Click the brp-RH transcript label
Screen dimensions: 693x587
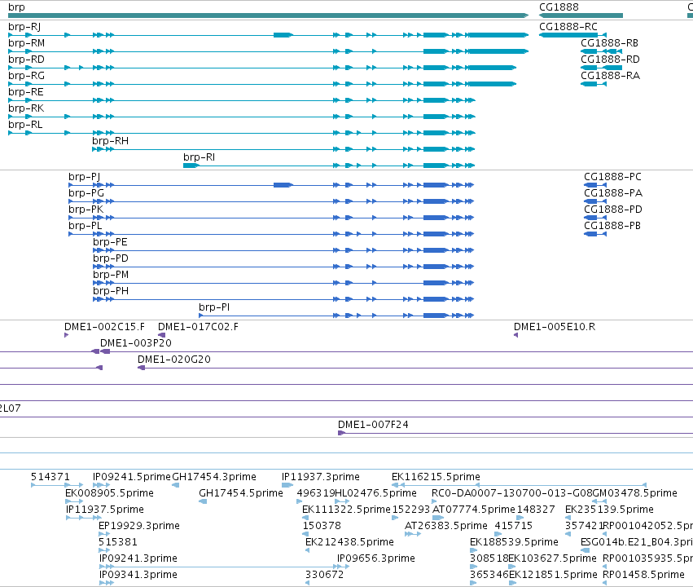point(111,142)
